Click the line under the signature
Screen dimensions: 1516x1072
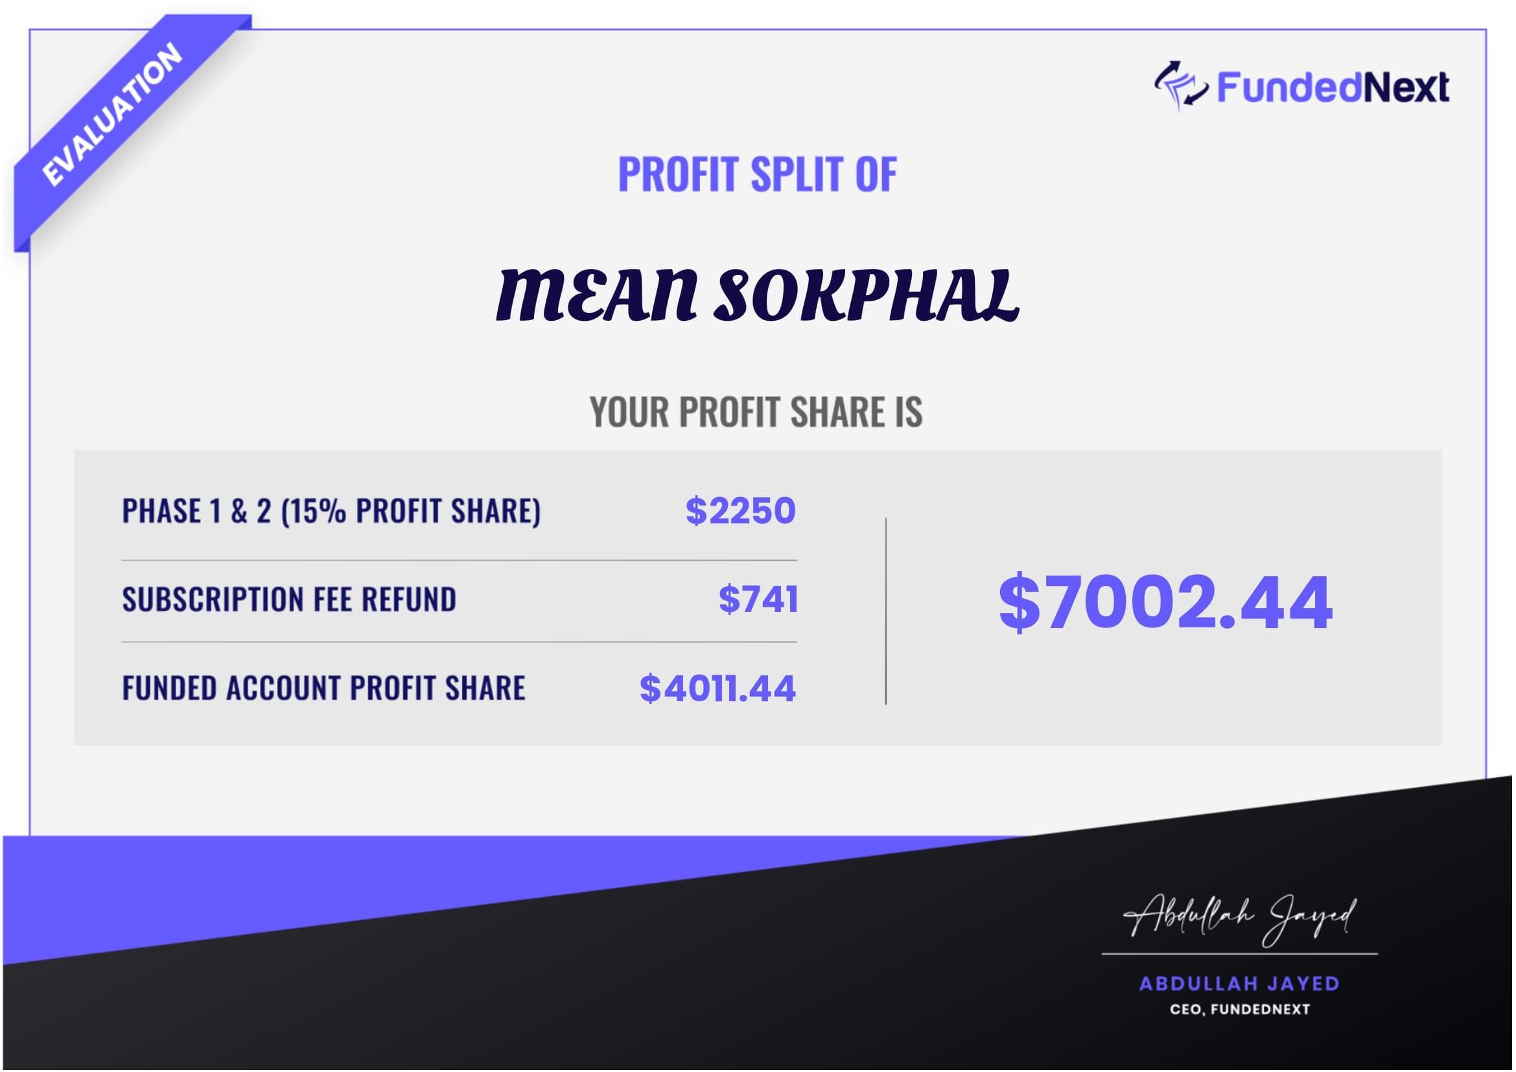tap(1240, 954)
